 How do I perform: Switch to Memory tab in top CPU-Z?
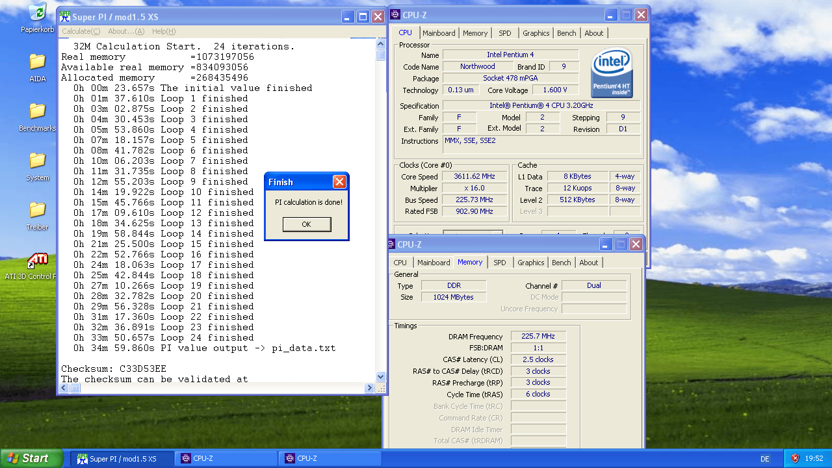pos(475,33)
